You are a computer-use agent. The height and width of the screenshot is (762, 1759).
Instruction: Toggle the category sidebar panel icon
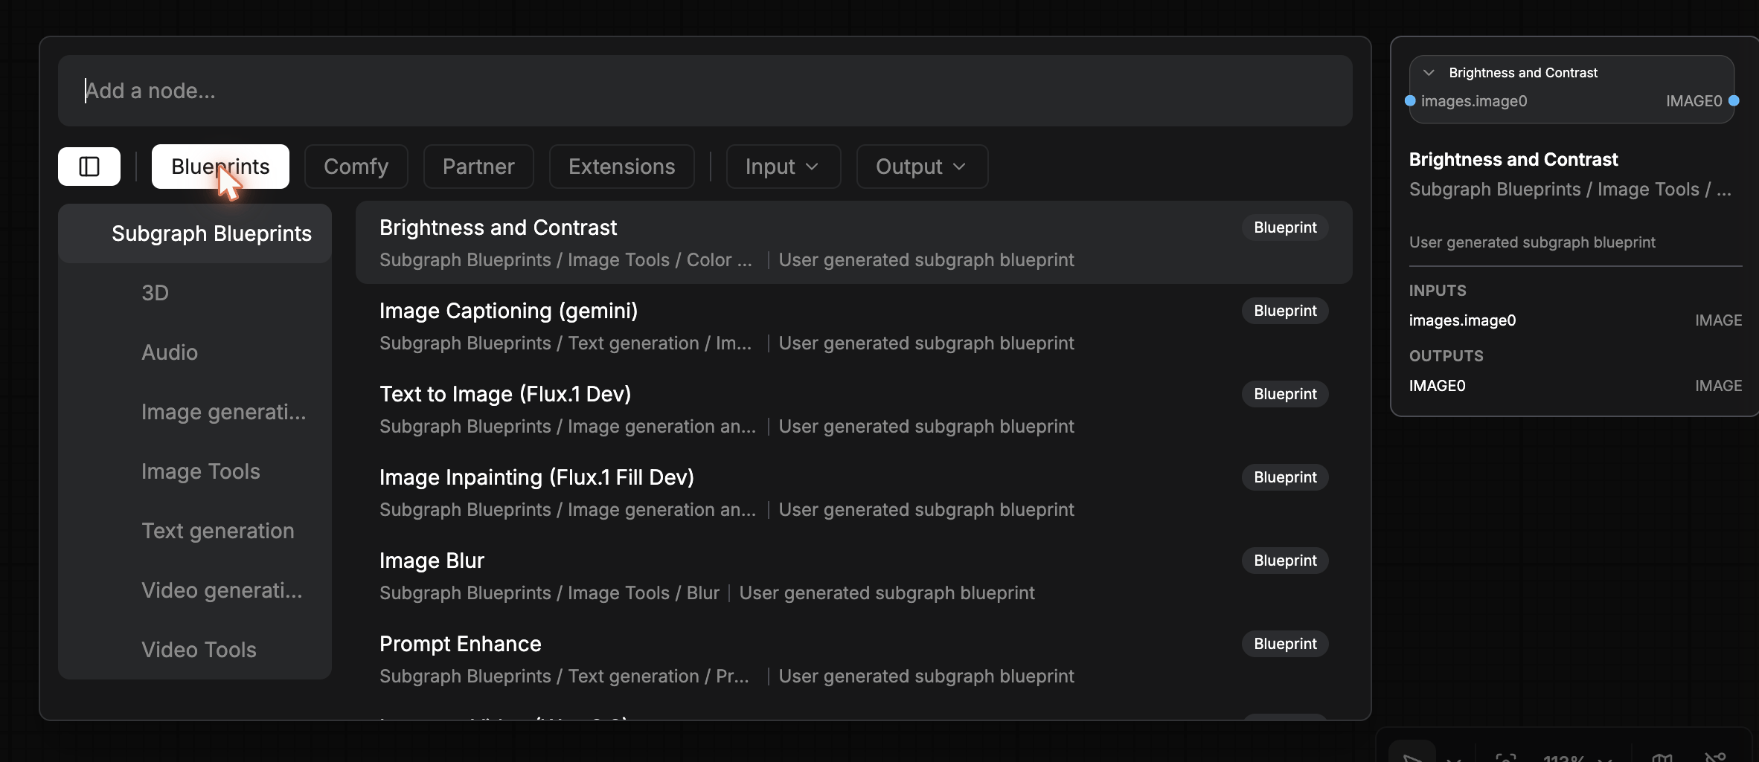pyautogui.click(x=89, y=167)
